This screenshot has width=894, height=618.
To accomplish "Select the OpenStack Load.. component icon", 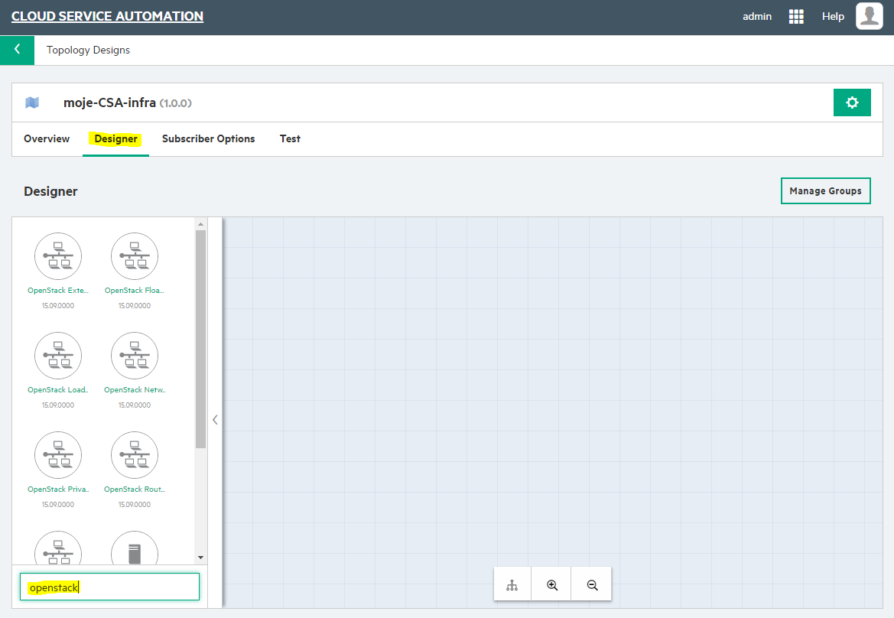I will tap(58, 356).
